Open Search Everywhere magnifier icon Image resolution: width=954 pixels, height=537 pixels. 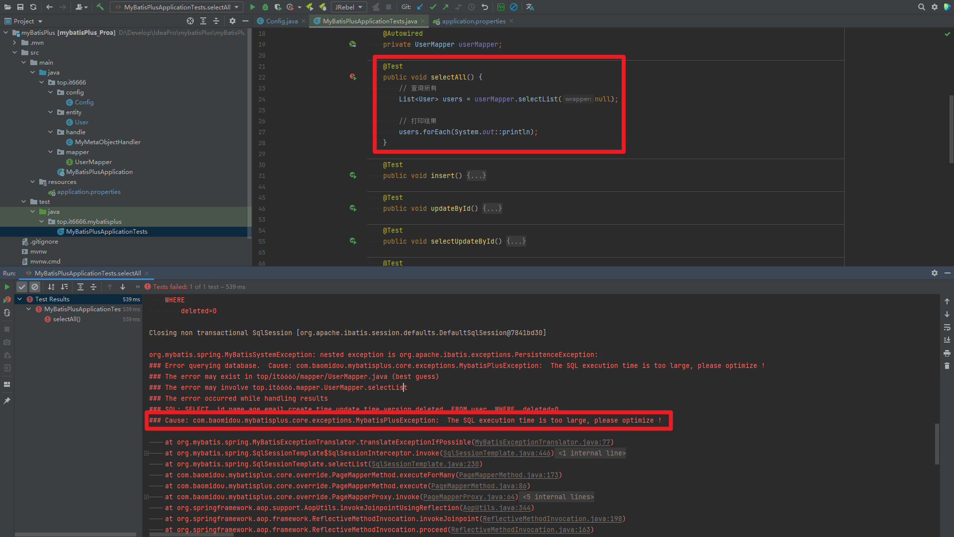pos(922,7)
